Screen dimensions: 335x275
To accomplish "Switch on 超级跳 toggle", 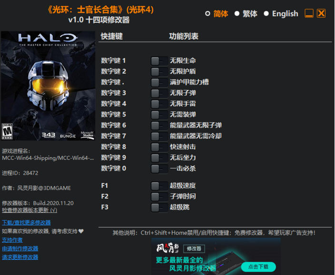I will (159, 207).
